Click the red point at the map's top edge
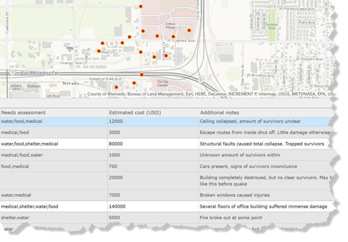 (x=141, y=7)
